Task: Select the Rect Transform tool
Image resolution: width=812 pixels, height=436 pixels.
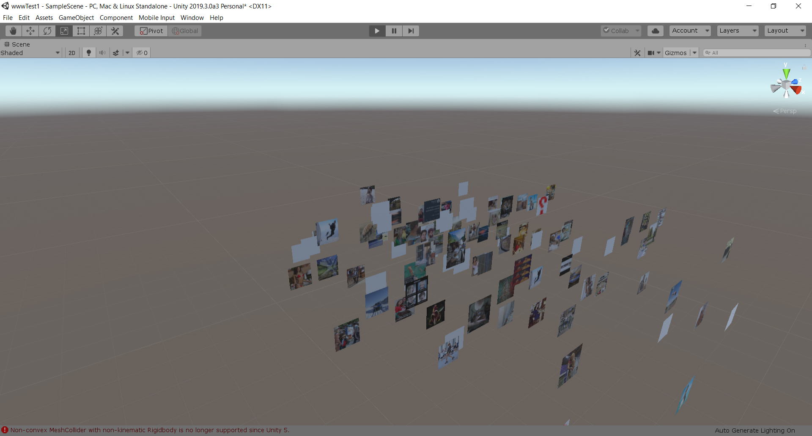Action: [x=81, y=31]
